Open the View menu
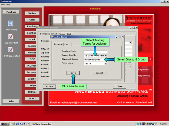The height and width of the screenshot is (126, 169). point(3,5)
